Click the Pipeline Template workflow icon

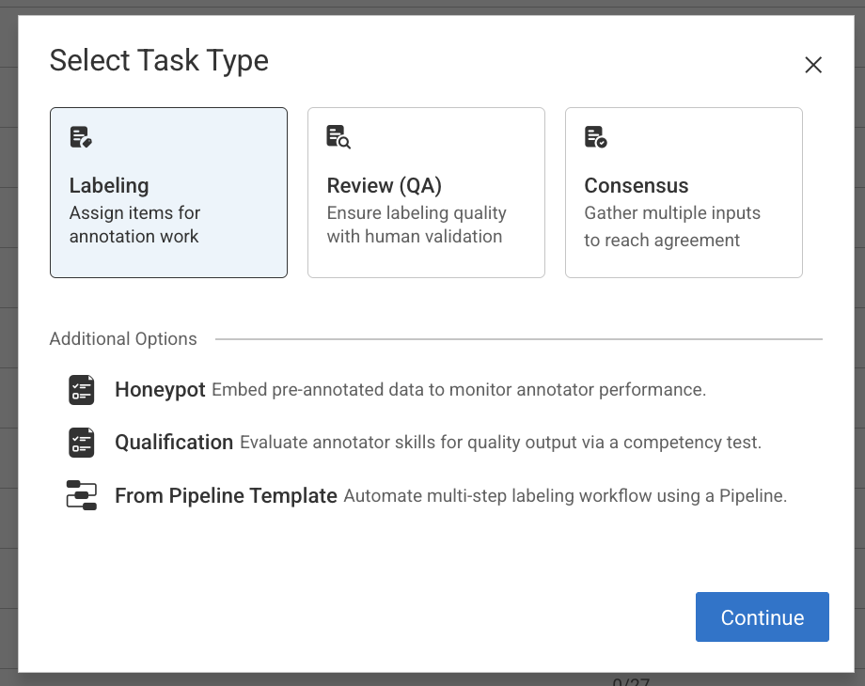point(82,495)
